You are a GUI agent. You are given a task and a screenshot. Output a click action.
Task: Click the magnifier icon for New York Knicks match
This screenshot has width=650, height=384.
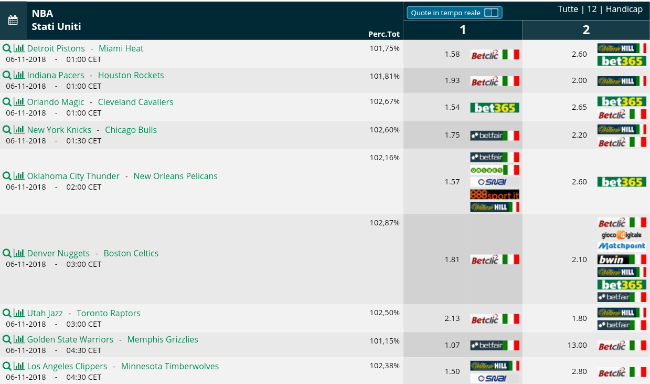[7, 130]
